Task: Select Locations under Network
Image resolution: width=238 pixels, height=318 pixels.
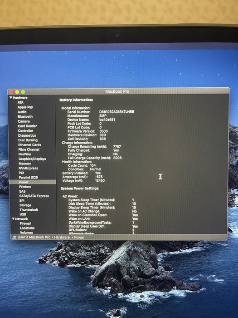Action: pos(27,228)
